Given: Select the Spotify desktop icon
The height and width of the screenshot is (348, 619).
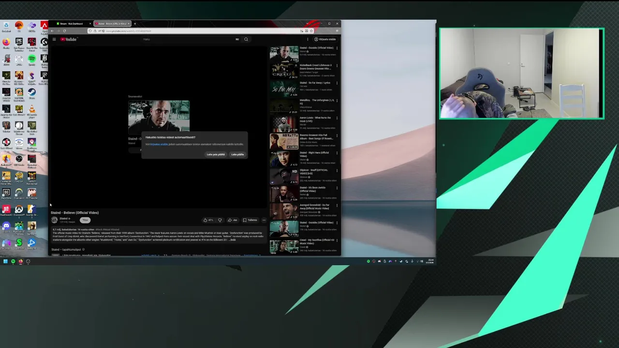Looking at the screenshot, I should point(31,60).
